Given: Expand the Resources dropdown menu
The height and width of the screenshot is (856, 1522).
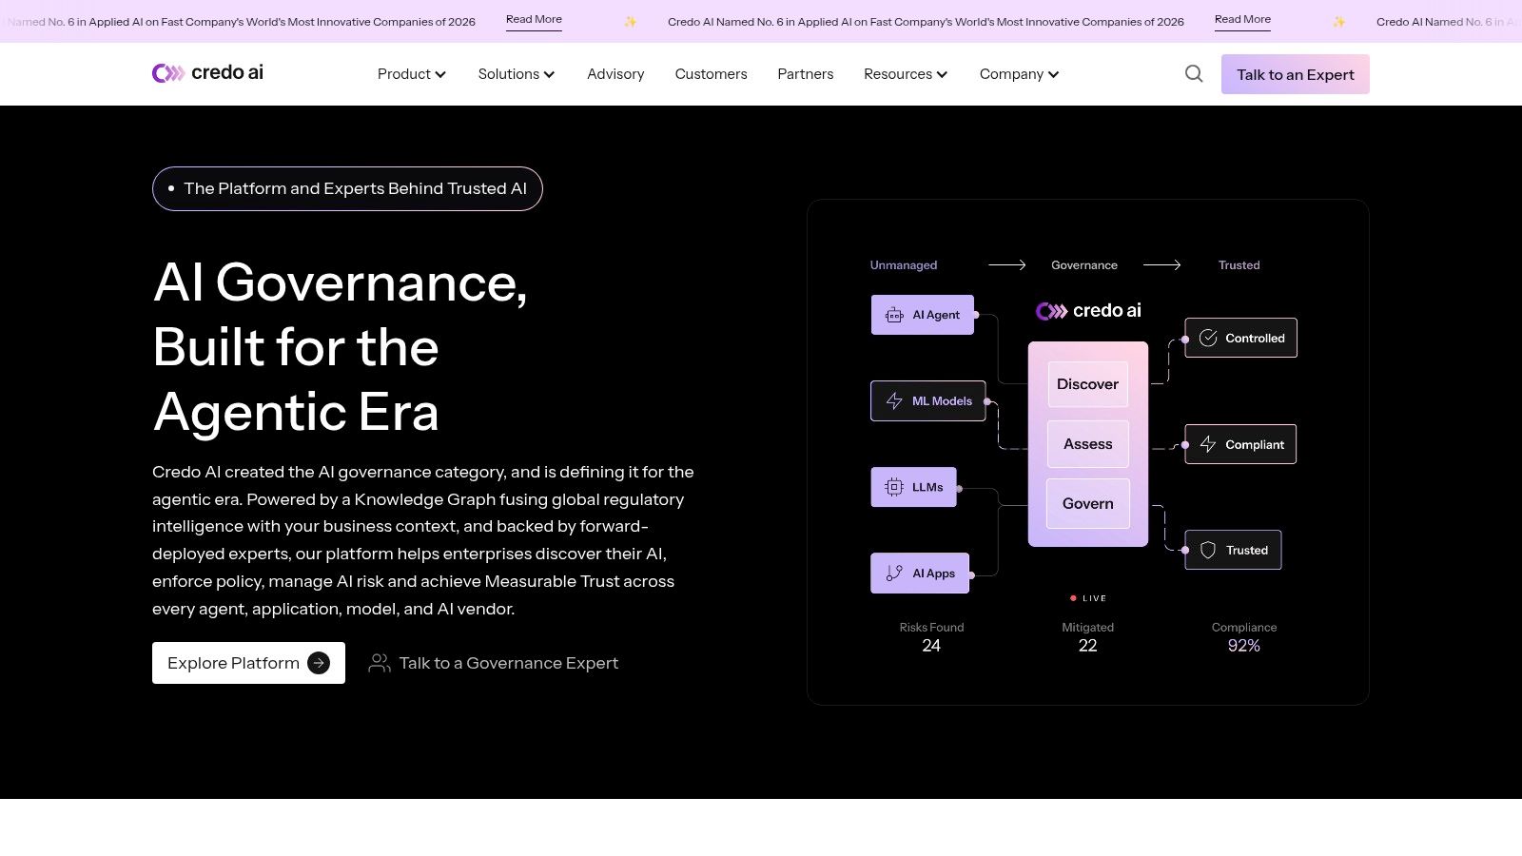Looking at the screenshot, I should (906, 74).
